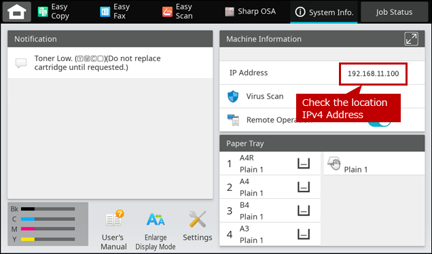Open the Job Status screen

tap(394, 12)
